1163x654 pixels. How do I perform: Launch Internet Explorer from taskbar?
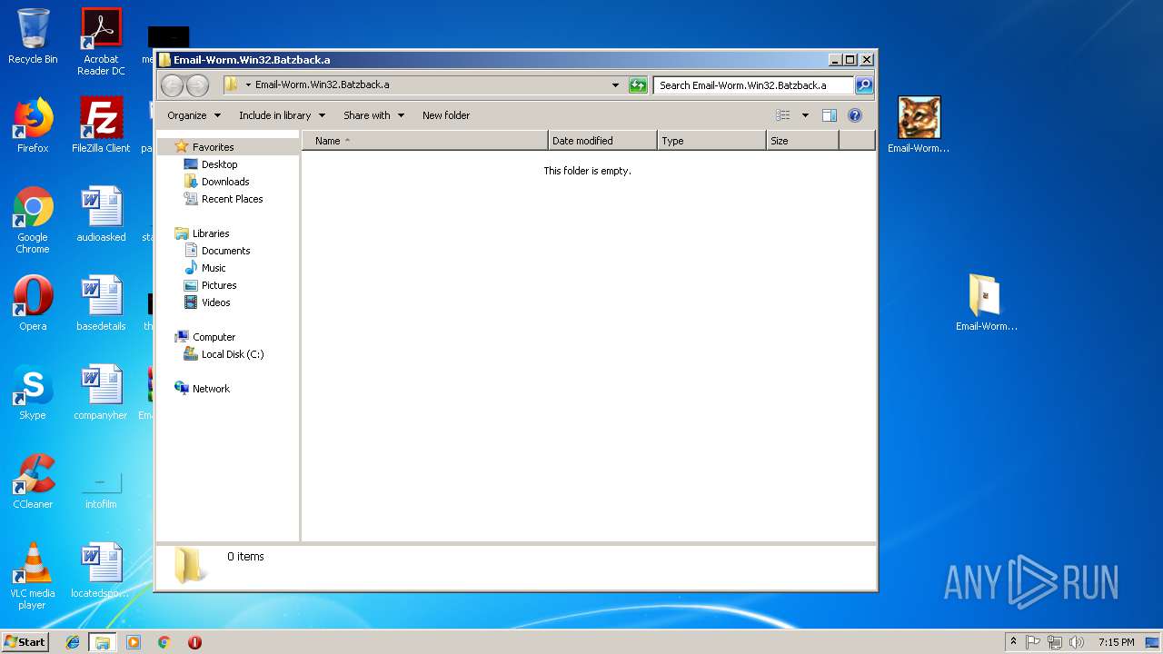click(73, 642)
